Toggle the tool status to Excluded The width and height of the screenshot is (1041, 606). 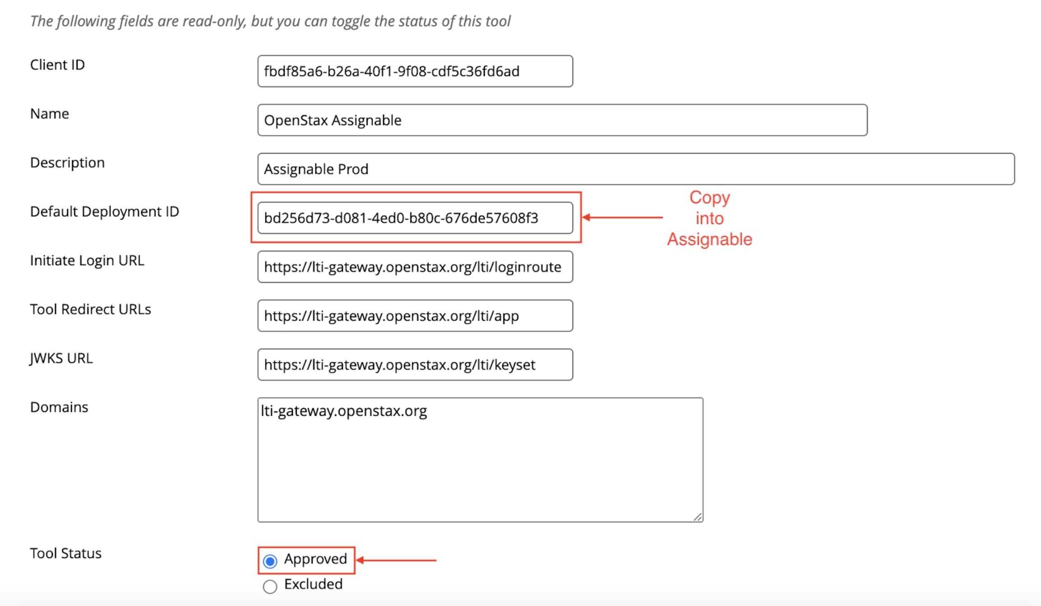[x=269, y=586]
